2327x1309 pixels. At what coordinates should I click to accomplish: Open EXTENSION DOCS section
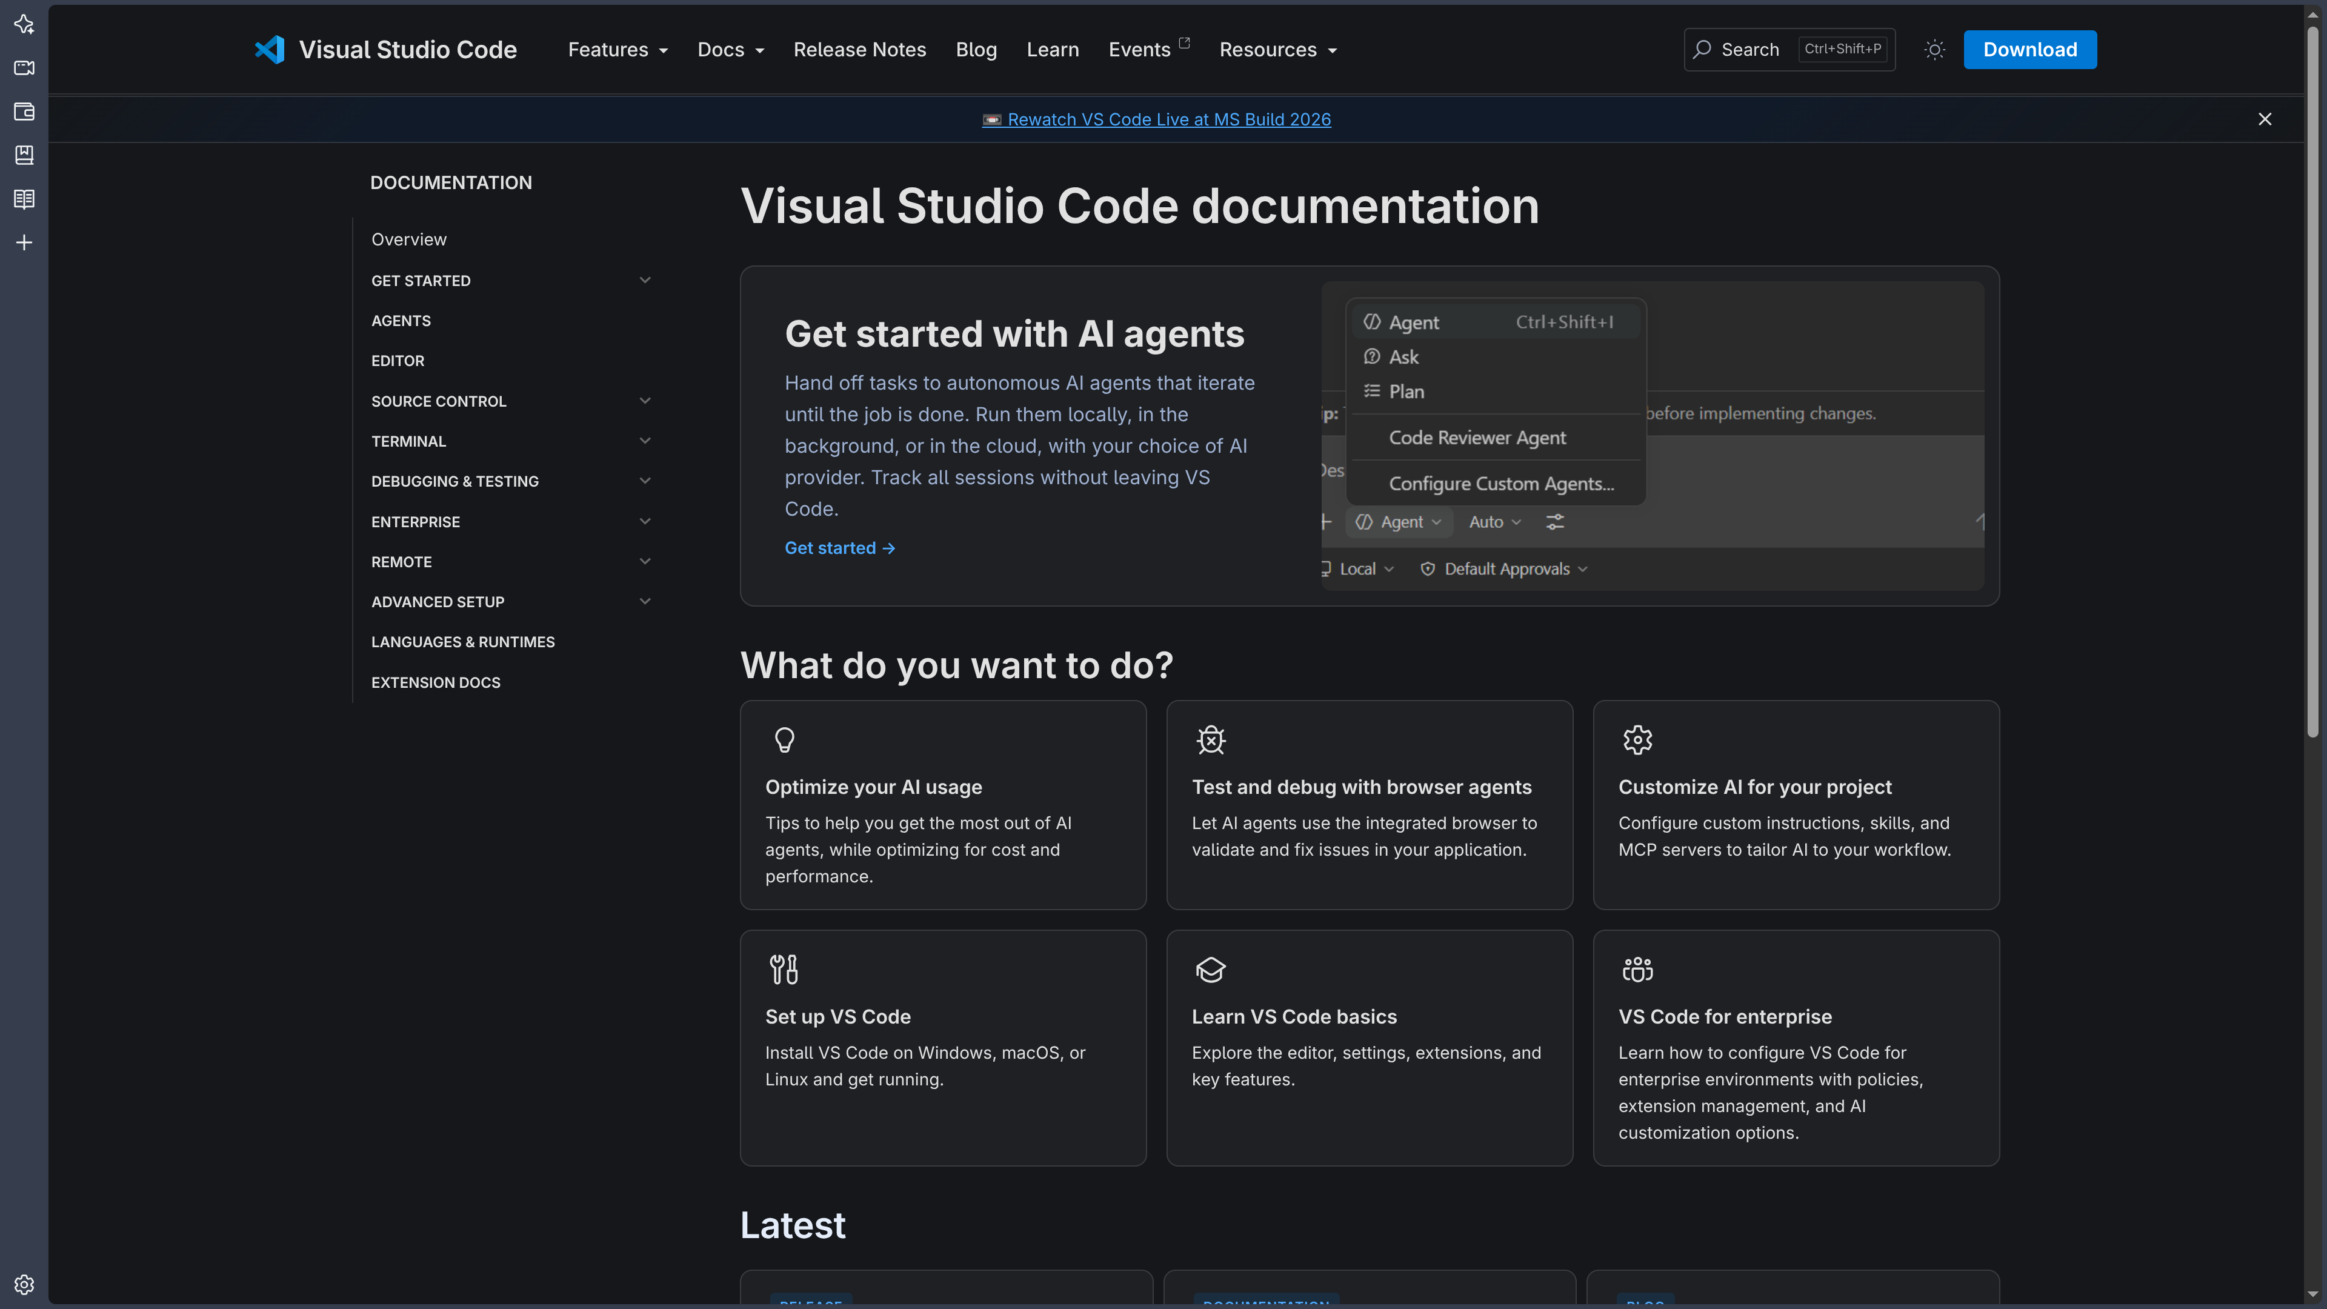(436, 682)
